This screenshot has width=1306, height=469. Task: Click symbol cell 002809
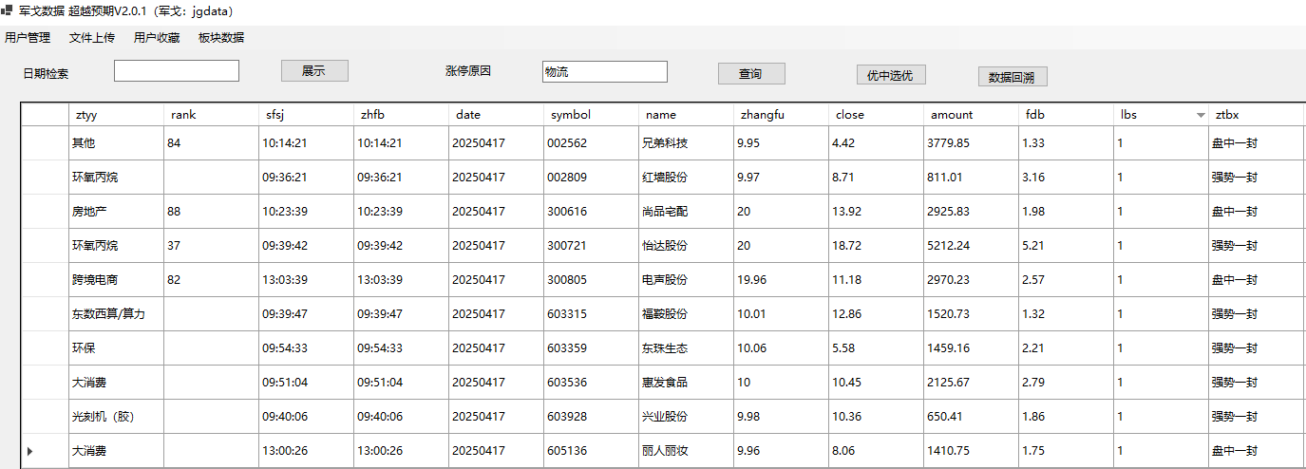pyautogui.click(x=591, y=178)
